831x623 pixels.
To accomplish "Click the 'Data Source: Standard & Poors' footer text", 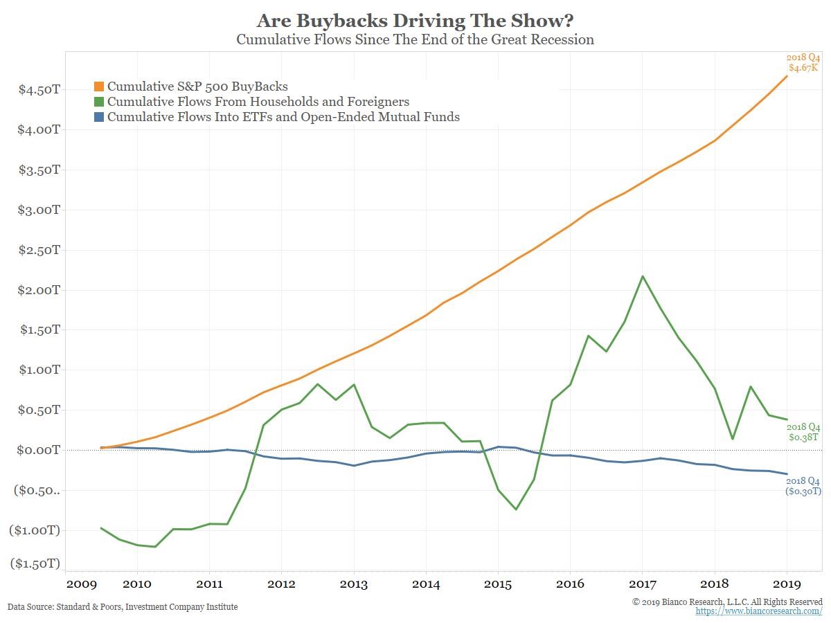I will [123, 607].
